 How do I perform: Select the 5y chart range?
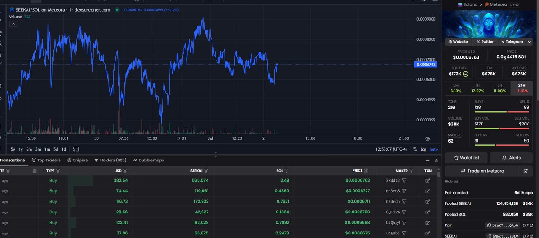tap(13, 149)
